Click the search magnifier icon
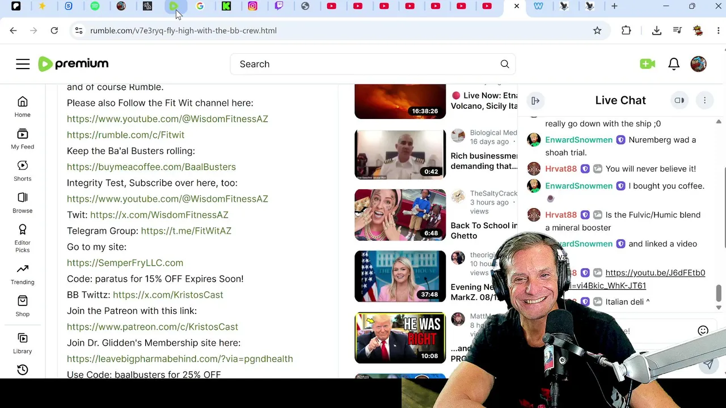The image size is (726, 408). click(x=505, y=64)
